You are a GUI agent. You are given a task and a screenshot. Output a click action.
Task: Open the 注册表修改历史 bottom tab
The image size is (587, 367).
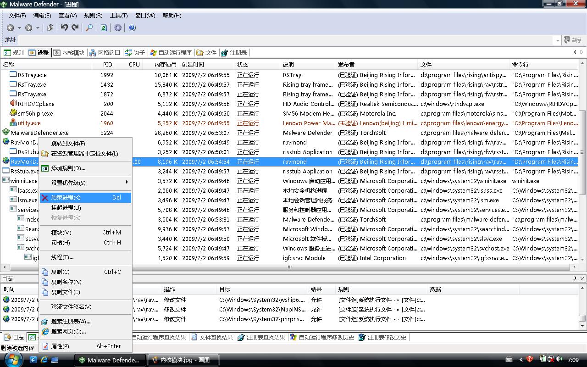click(382, 337)
